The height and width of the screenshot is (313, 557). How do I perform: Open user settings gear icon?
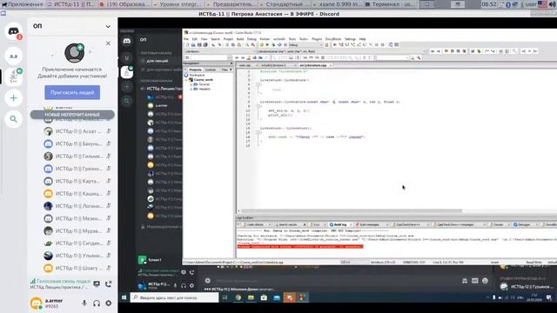point(108,303)
